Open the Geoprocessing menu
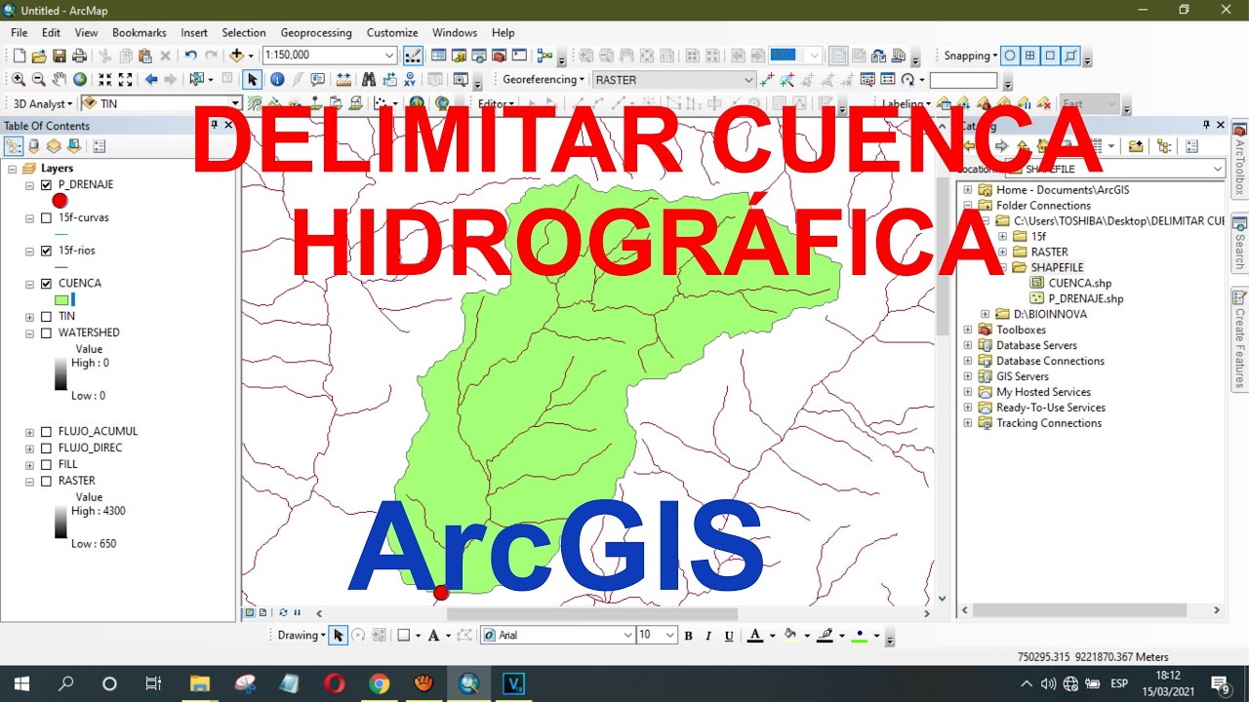The height and width of the screenshot is (702, 1249). click(316, 33)
